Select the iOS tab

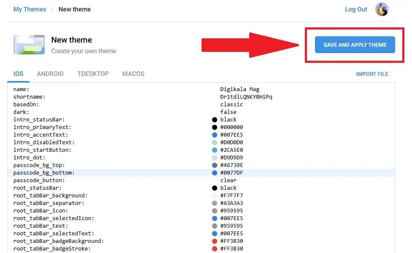tap(18, 74)
